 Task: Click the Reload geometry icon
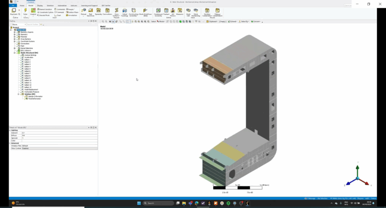(83, 10)
